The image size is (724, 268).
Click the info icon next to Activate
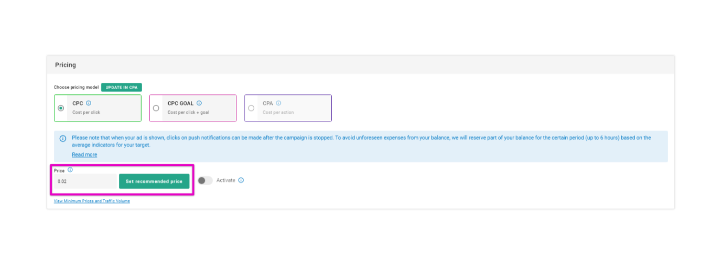(241, 180)
